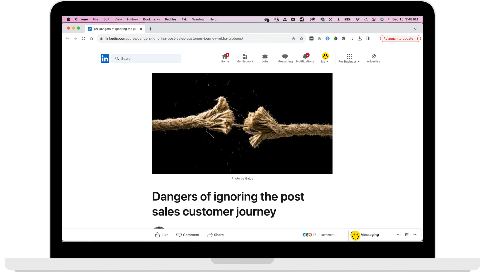Expand the Messaging panel with the chevron
This screenshot has width=485, height=272.
[x=415, y=234]
